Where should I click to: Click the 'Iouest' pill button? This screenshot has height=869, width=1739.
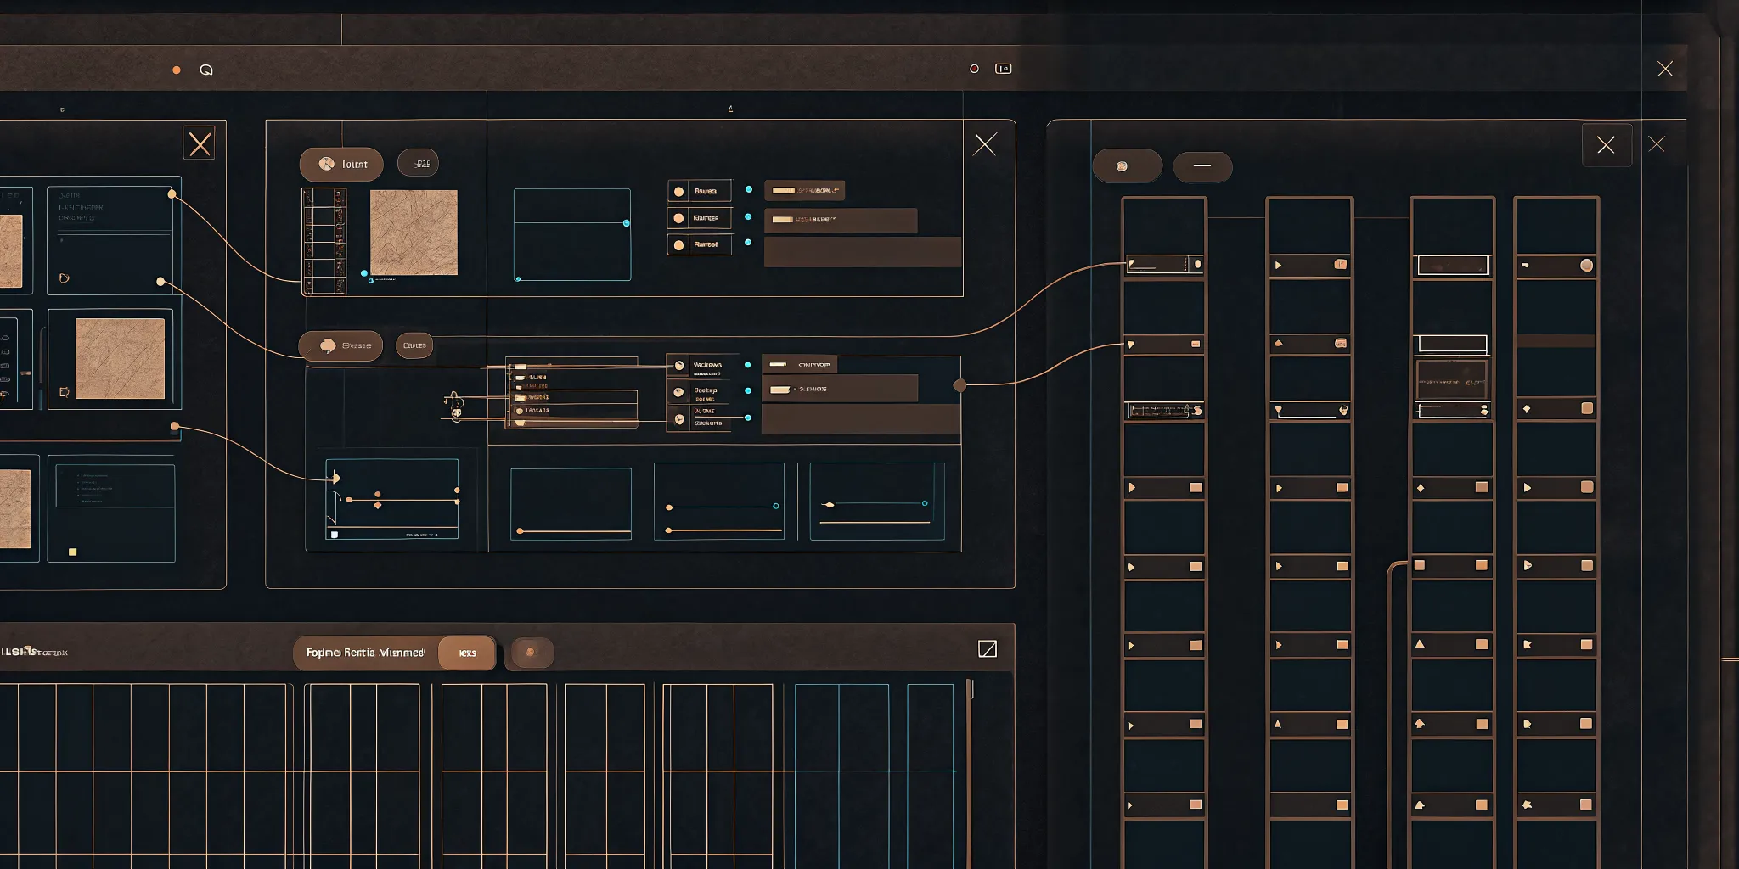pos(341,164)
